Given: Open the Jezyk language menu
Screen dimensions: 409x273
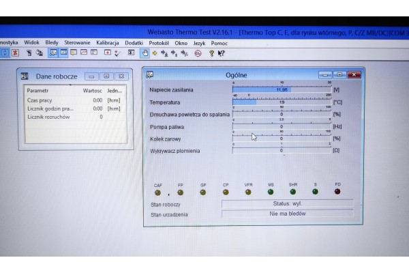Looking at the screenshot, I should [199, 43].
